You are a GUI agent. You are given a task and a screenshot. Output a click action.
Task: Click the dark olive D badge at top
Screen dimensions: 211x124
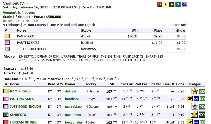click(172, 5)
